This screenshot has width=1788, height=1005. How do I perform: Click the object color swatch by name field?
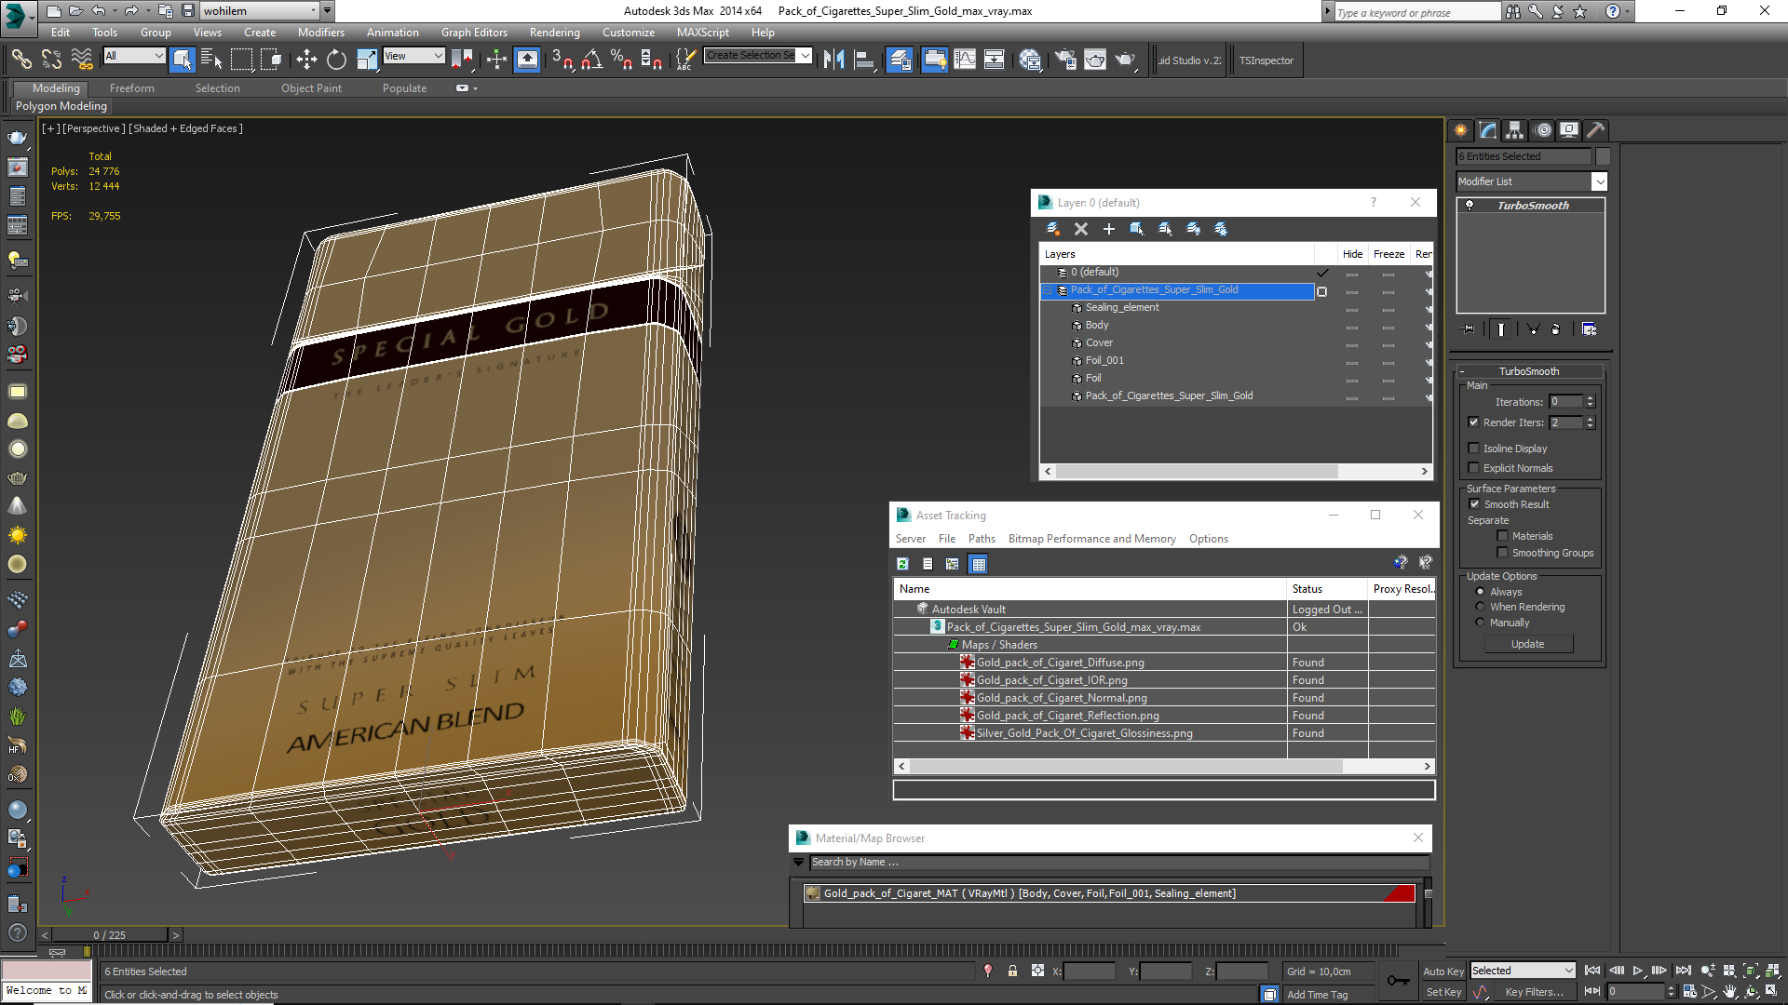click(x=1603, y=156)
